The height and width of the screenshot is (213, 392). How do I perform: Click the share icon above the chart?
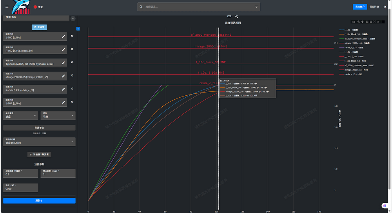click(237, 16)
